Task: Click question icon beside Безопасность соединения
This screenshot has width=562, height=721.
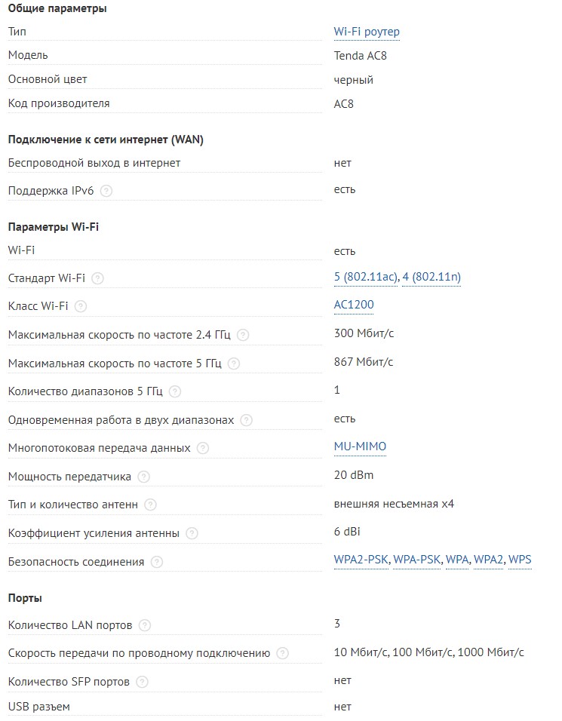Action: tap(156, 562)
